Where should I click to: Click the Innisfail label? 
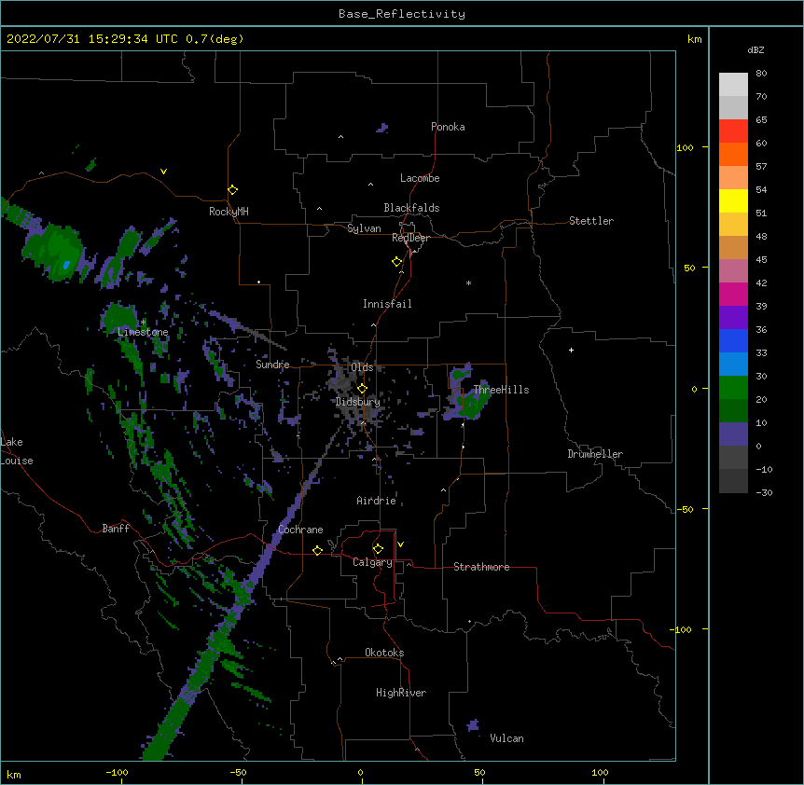[x=387, y=304]
